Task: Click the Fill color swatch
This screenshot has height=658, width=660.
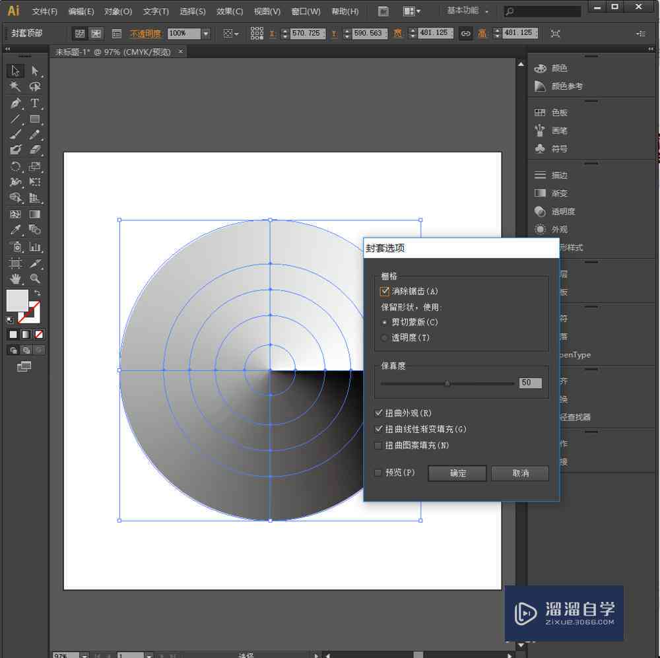Action: click(17, 300)
